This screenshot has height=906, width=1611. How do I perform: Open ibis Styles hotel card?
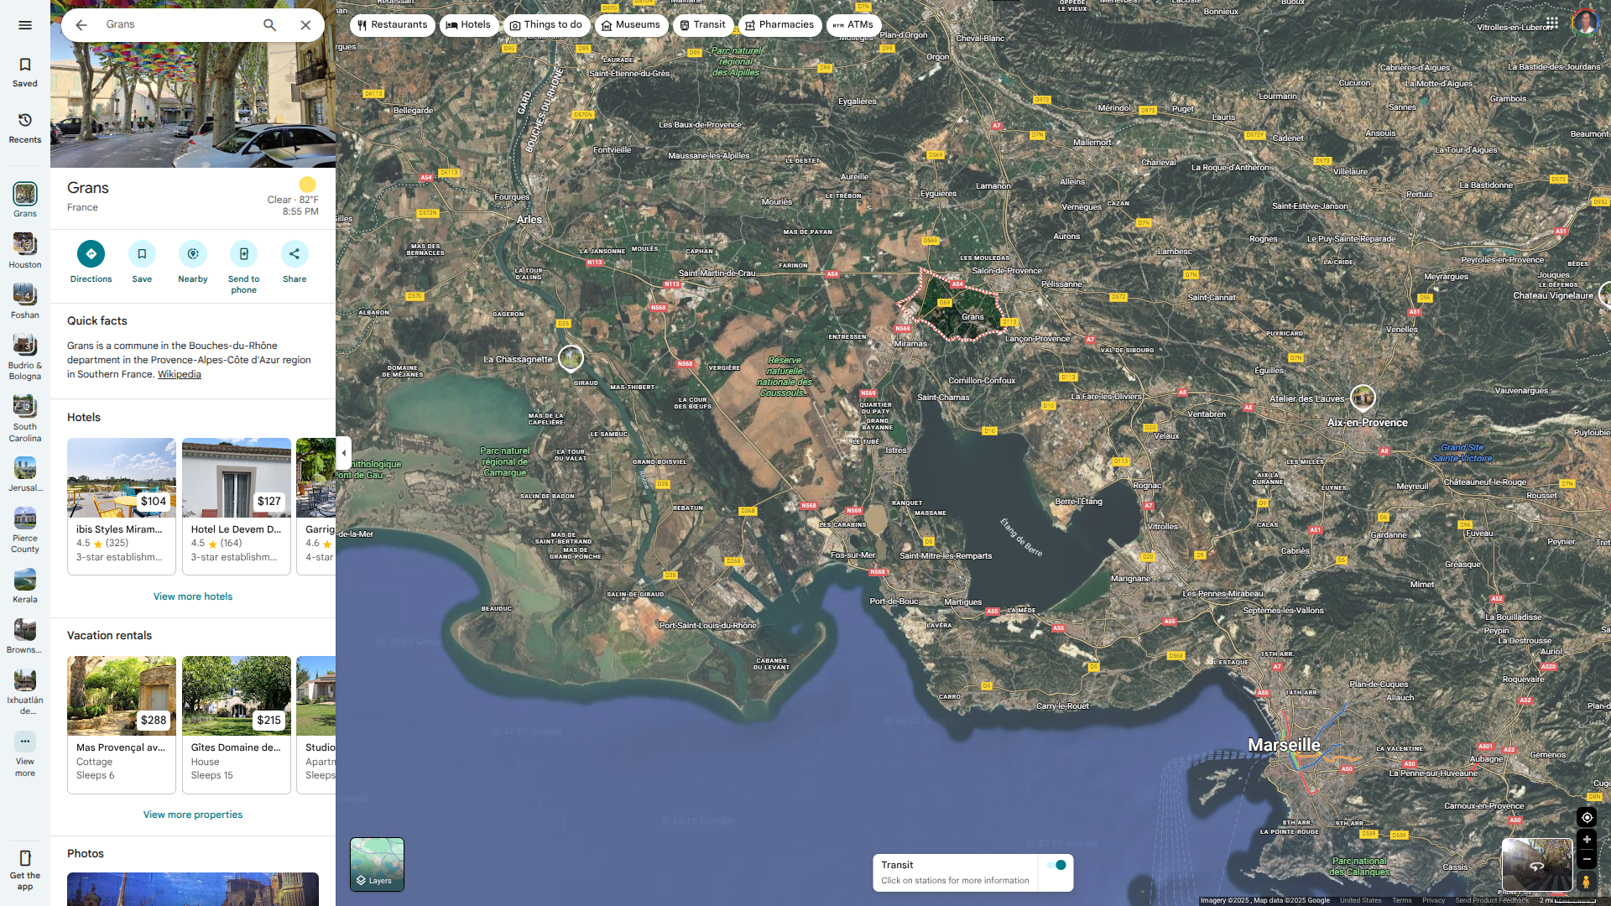point(121,505)
